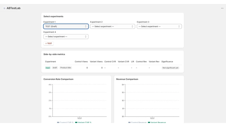
Task: Open the Experiment 4 select dropdown
Action: [66, 37]
